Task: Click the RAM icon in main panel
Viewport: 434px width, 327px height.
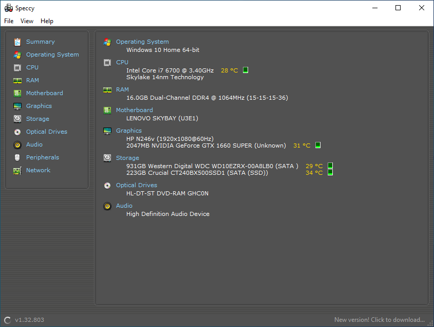Action: pos(107,90)
